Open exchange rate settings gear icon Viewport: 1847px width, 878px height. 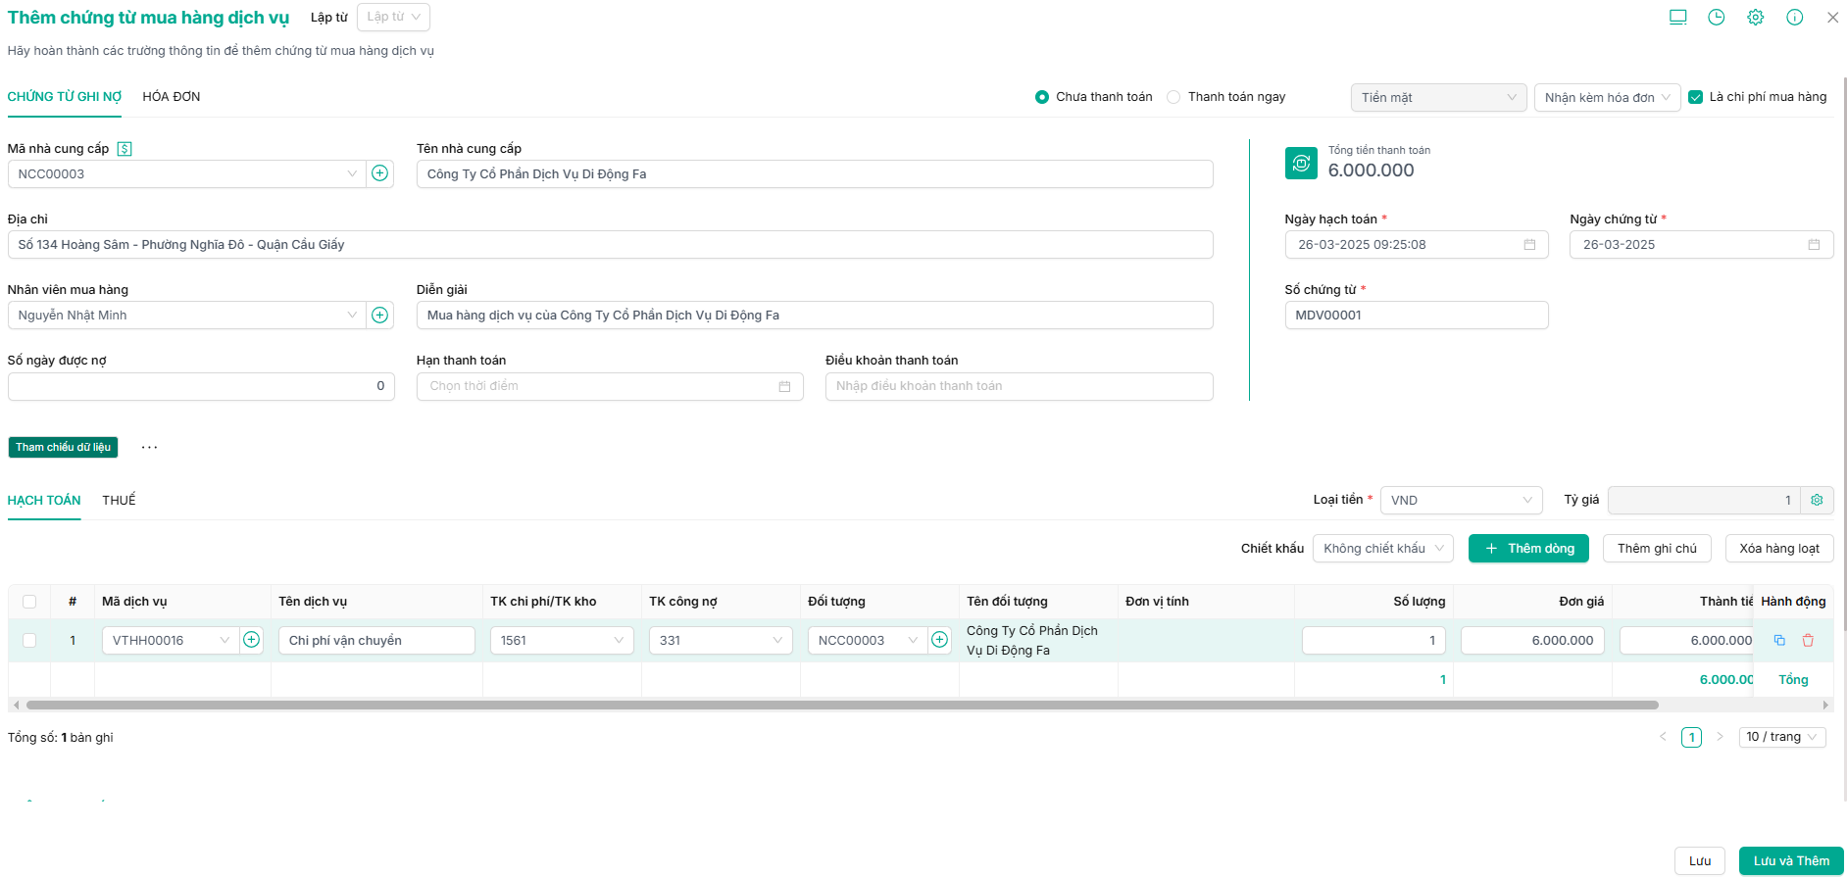pos(1817,500)
